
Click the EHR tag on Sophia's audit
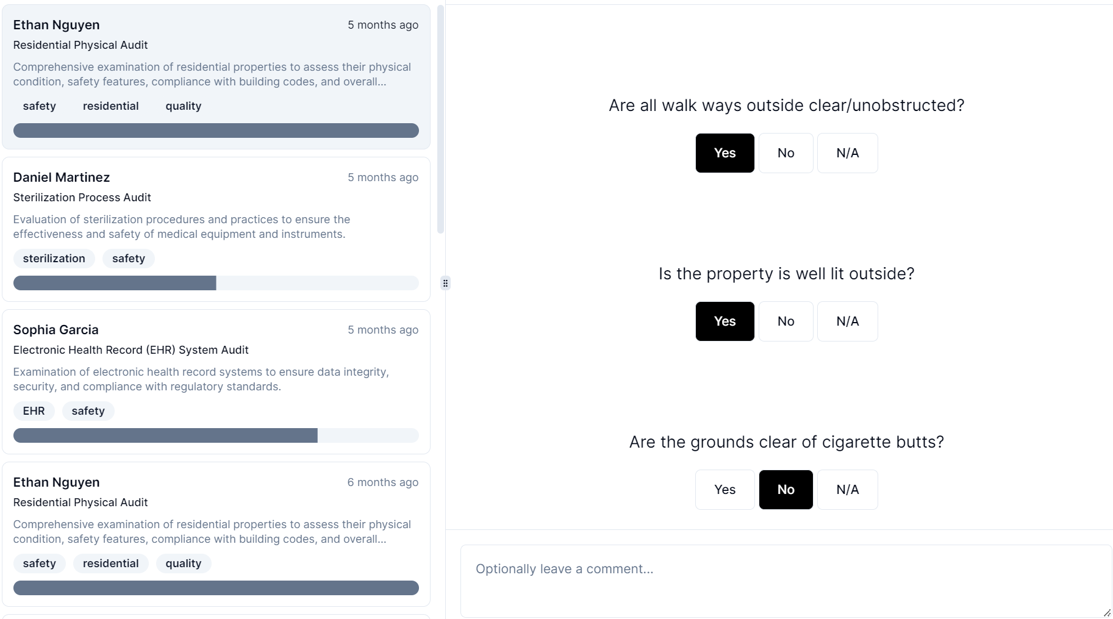coord(34,411)
